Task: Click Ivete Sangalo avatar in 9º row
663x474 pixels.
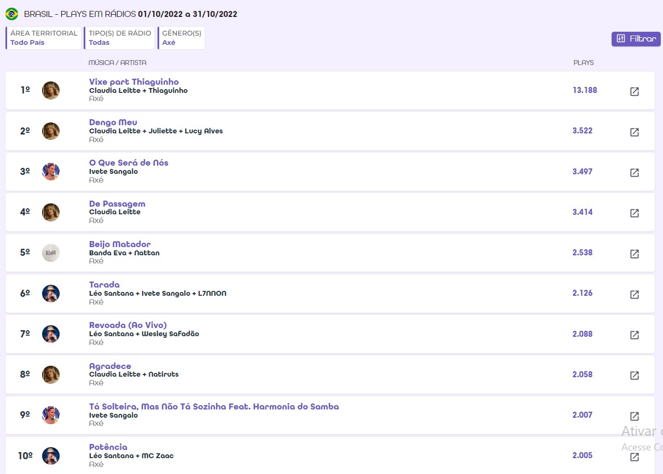Action: click(51, 415)
